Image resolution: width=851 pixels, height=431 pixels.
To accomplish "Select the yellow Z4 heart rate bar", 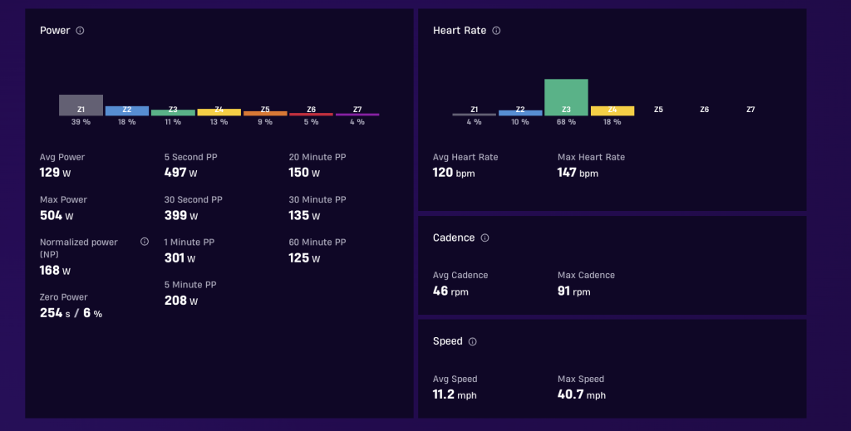I will coord(612,111).
